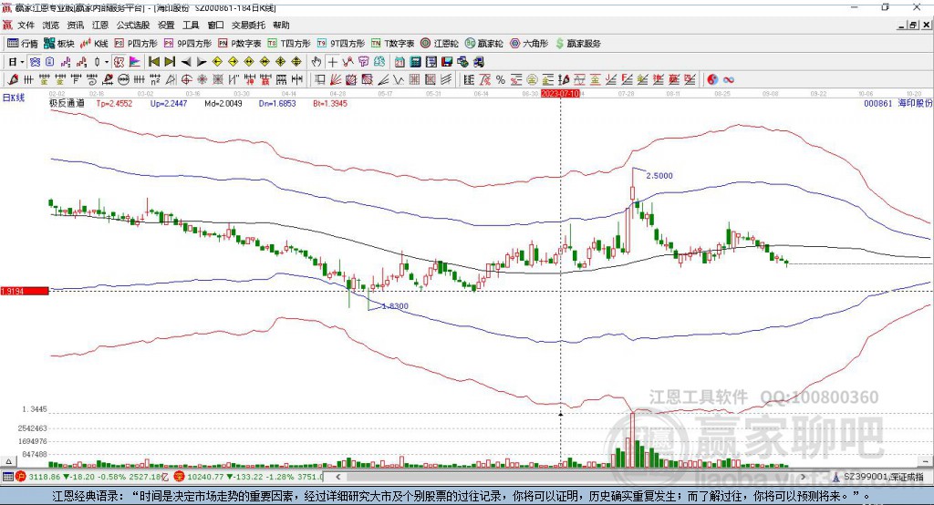Click the status bar grid icon
This screenshot has height=505, width=934.
[x=7, y=477]
